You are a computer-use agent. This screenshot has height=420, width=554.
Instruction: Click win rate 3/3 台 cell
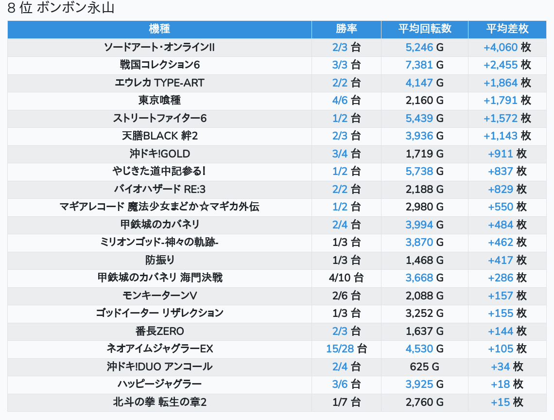coord(346,65)
